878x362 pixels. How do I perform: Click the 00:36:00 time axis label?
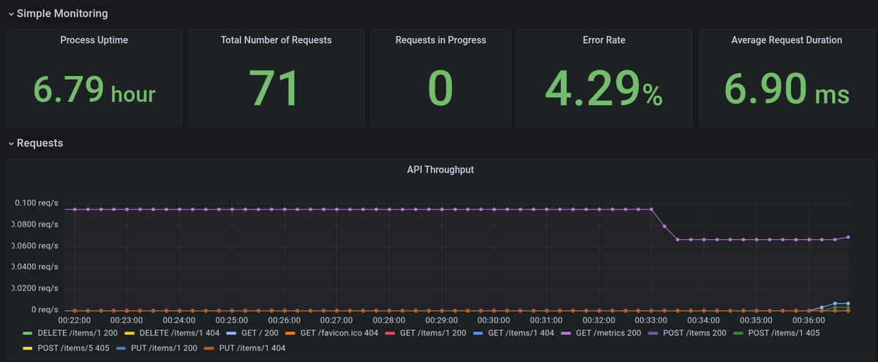[808, 320]
